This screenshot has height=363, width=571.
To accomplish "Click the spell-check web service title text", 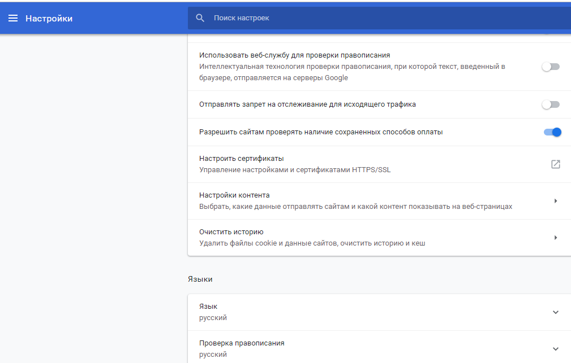I will click(295, 55).
